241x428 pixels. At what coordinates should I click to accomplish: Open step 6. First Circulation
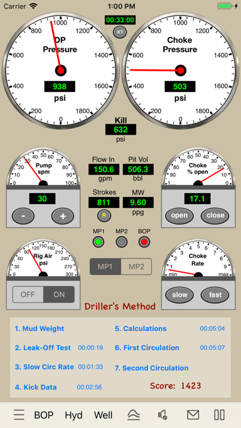tap(147, 347)
